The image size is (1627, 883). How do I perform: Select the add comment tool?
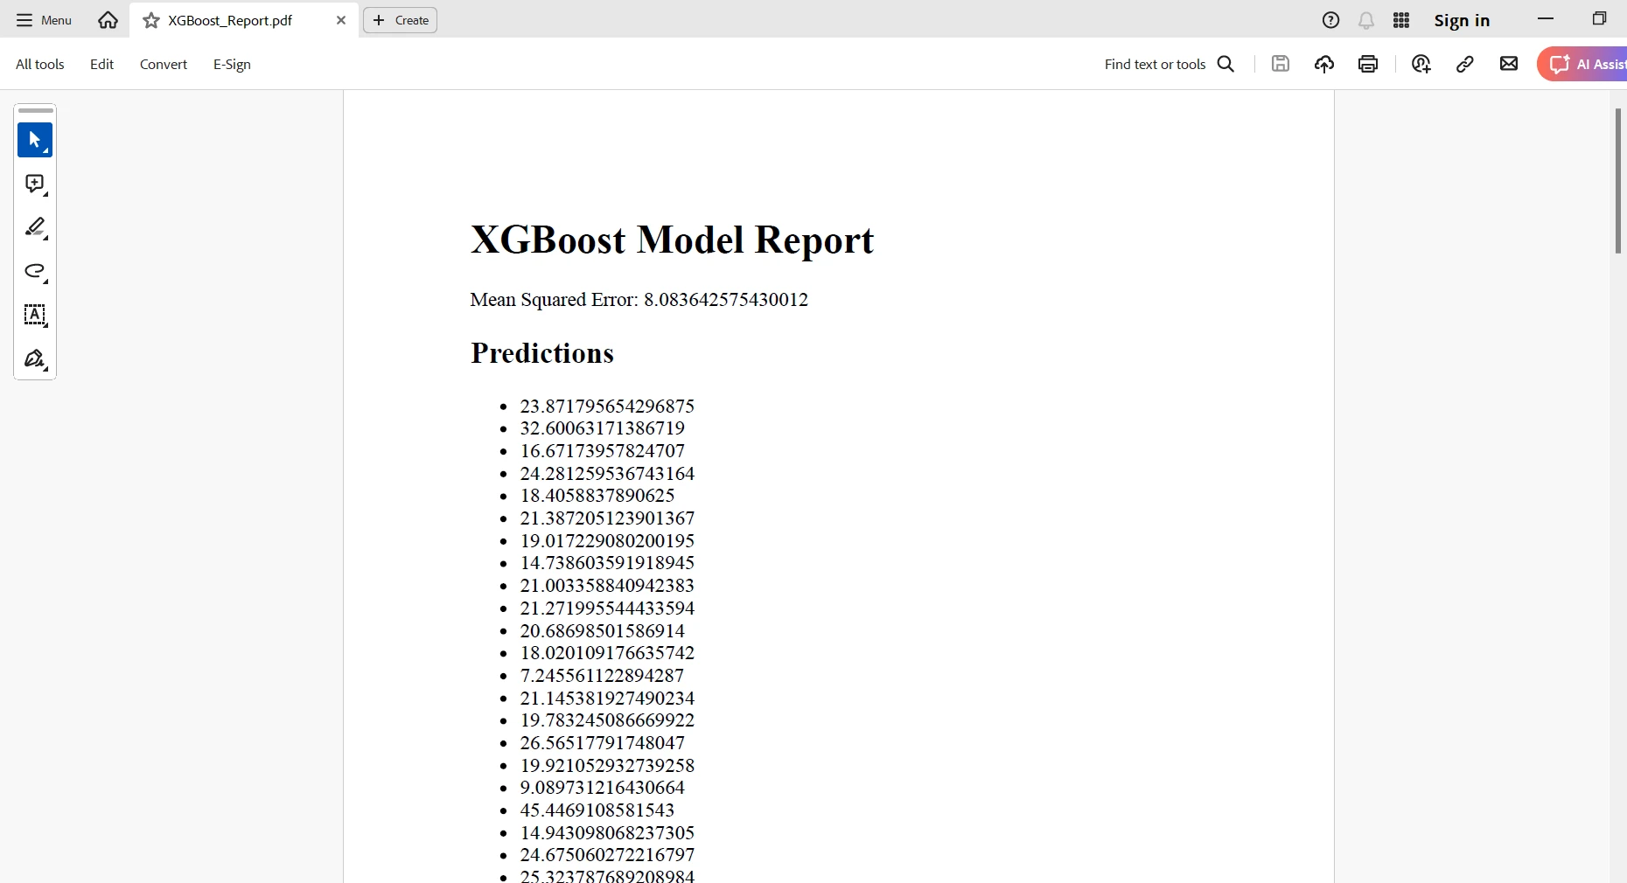click(x=35, y=184)
